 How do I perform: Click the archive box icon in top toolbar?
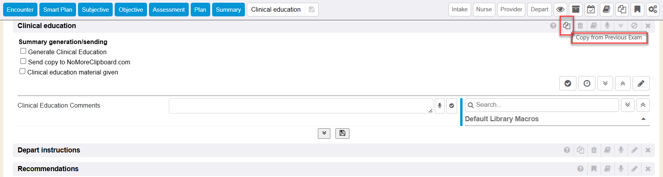click(x=576, y=9)
